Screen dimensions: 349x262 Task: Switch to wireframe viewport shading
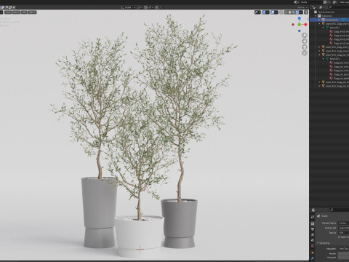(x=286, y=12)
